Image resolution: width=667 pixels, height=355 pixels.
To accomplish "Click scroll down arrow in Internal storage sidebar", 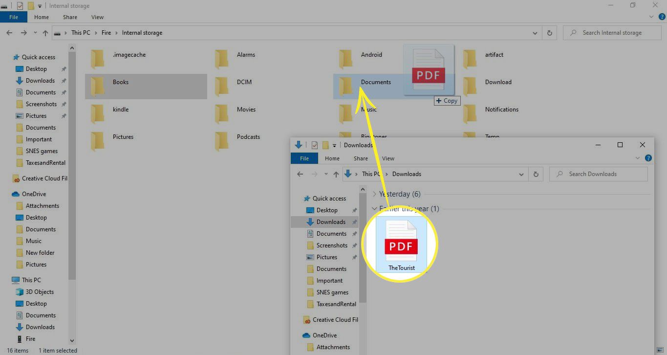I will tap(72, 341).
